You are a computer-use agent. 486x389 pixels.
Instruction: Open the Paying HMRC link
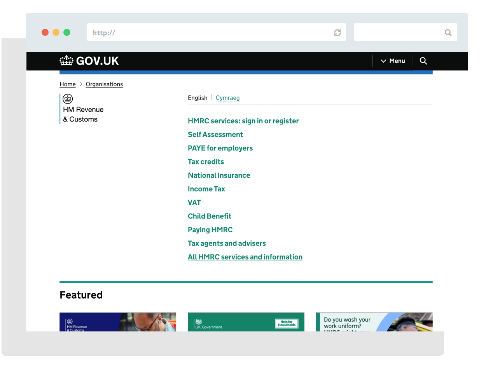pyautogui.click(x=210, y=230)
